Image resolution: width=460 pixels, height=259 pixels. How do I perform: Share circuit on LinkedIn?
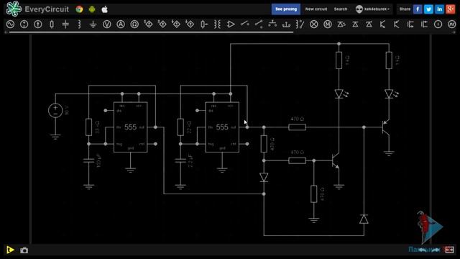[x=439, y=9]
